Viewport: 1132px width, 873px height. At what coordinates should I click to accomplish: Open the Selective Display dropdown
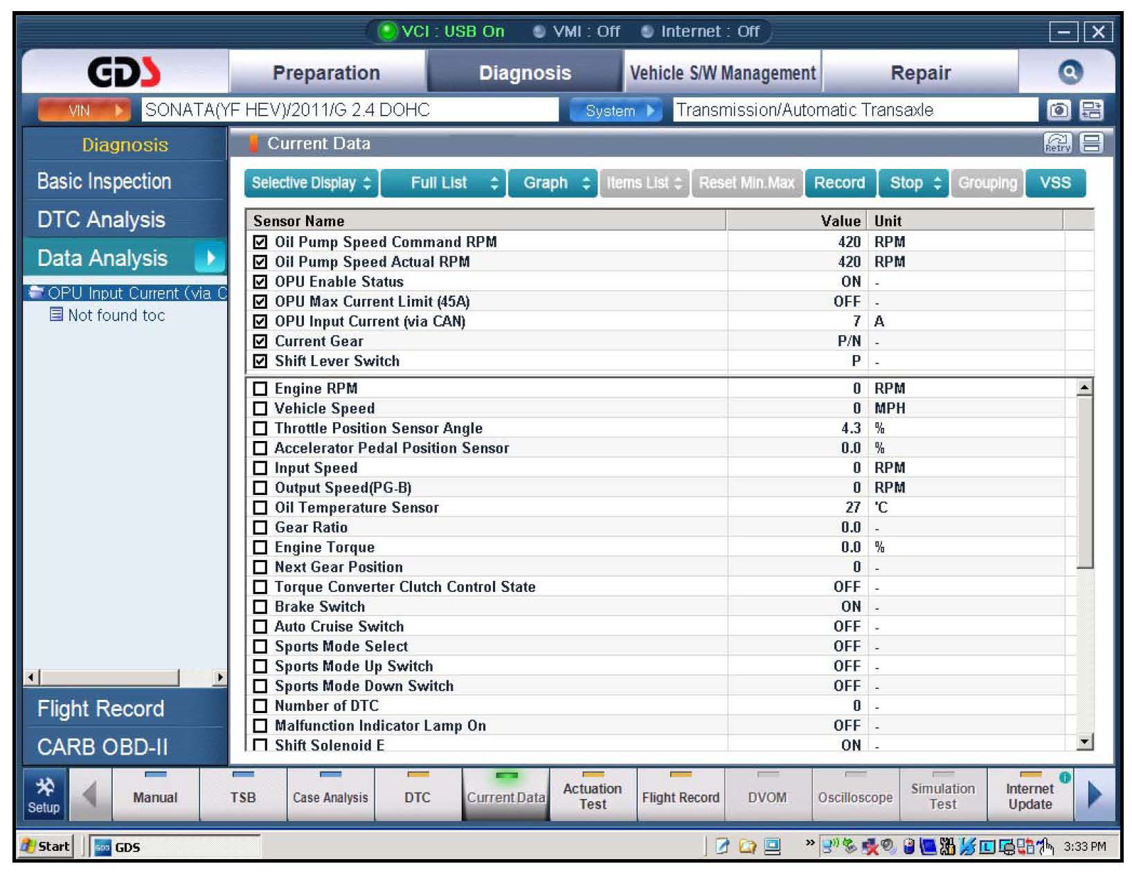[311, 183]
